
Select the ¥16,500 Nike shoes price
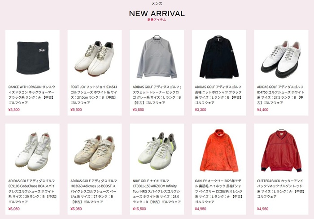point(140,209)
